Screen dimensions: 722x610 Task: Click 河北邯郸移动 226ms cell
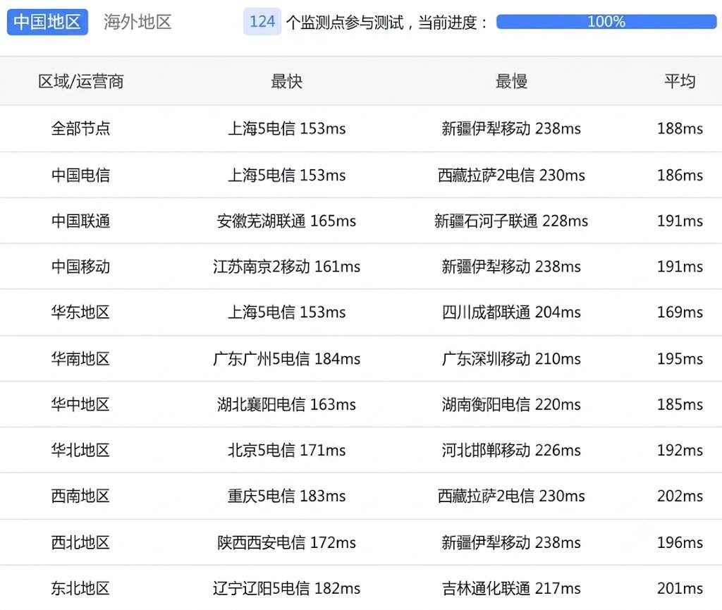(511, 450)
